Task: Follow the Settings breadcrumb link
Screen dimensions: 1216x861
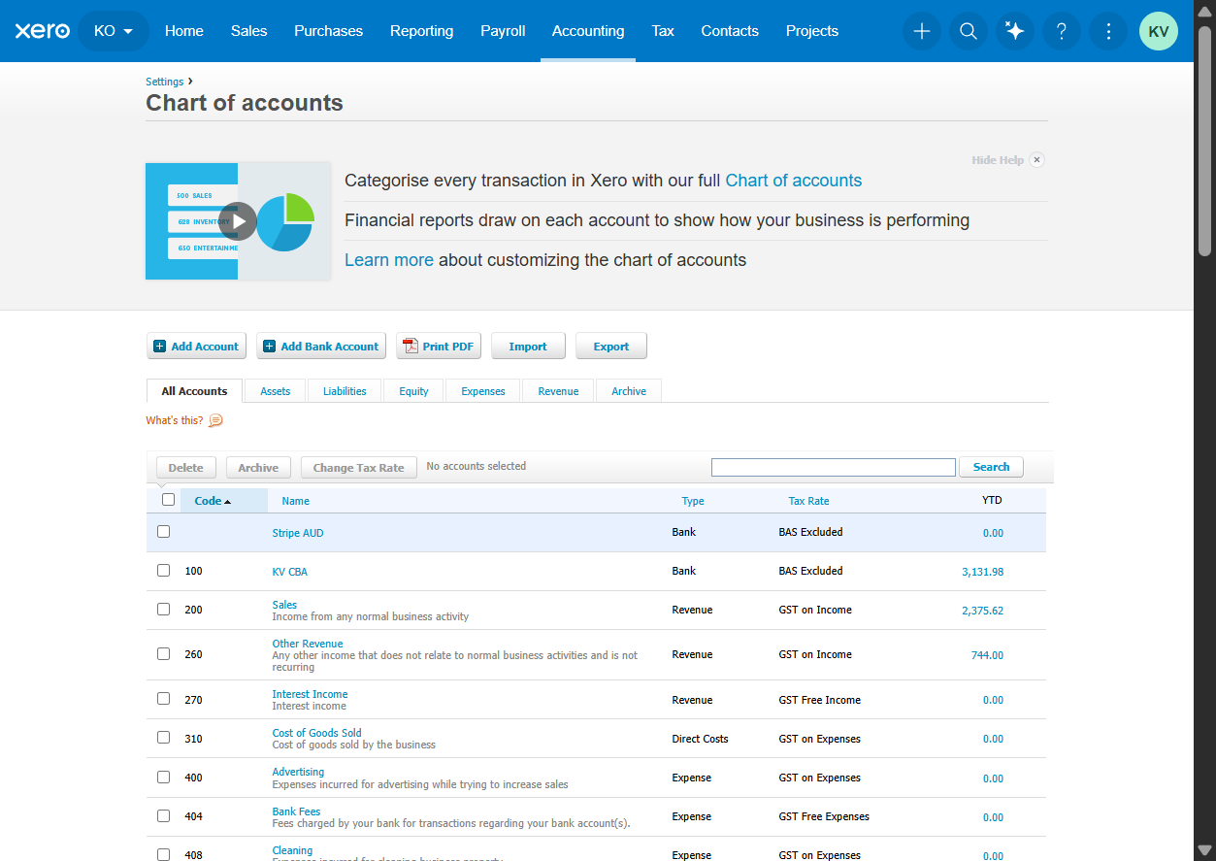Action: (165, 82)
